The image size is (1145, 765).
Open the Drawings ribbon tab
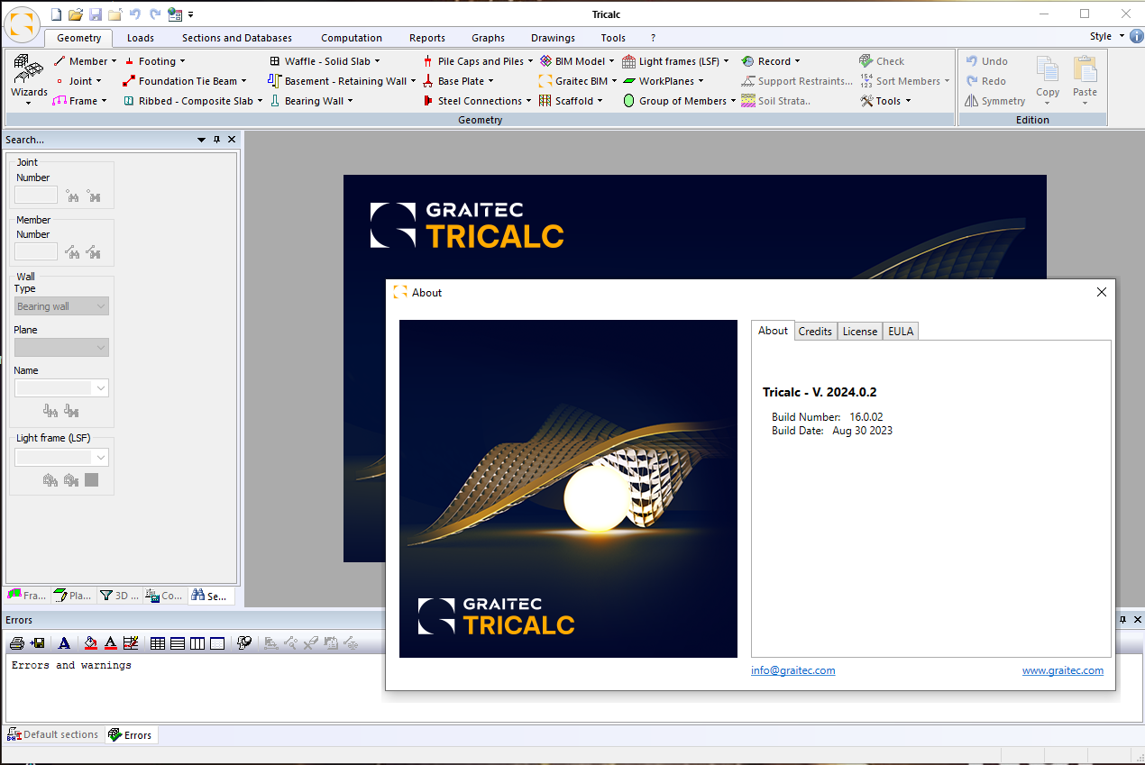point(553,38)
